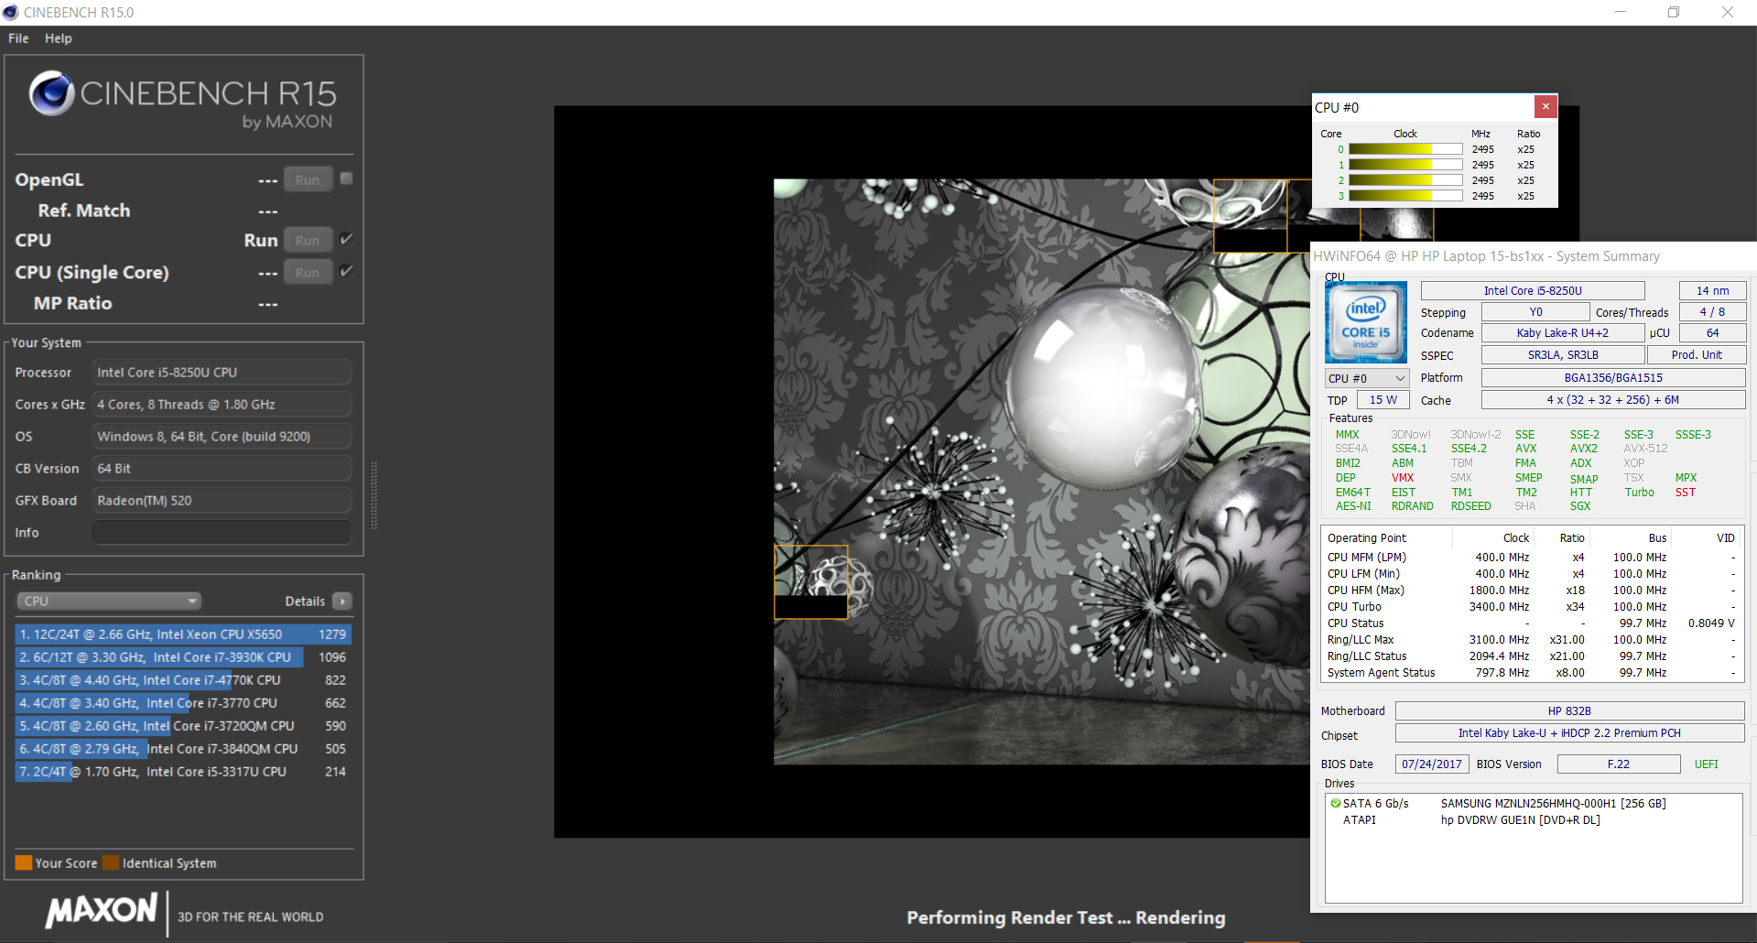Click the MAXON logo at bottom
The height and width of the screenshot is (943, 1757).
pos(102,910)
